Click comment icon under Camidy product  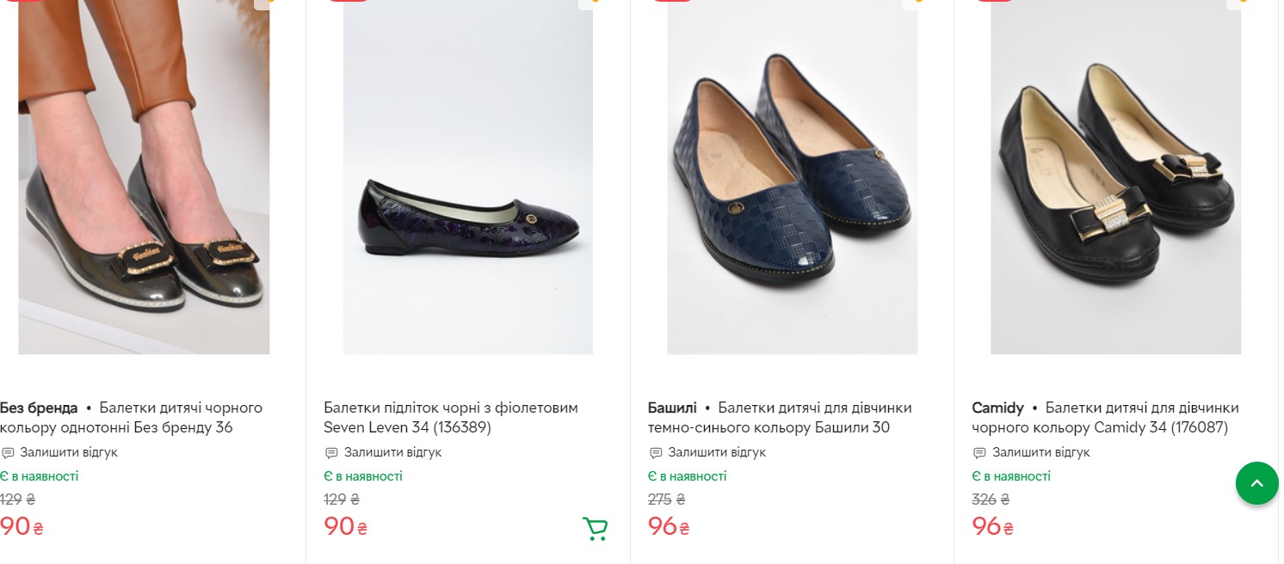coord(979,452)
